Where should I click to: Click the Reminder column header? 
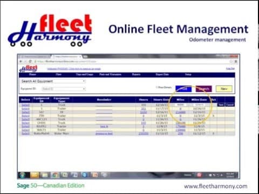[x=104, y=100]
